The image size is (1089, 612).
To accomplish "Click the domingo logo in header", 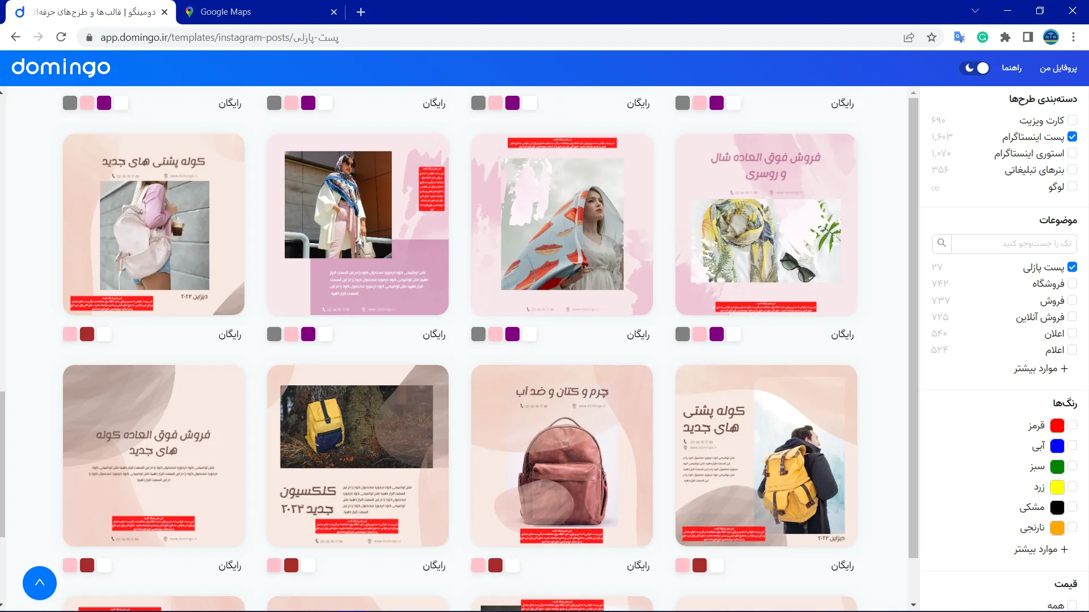I will coord(61,67).
